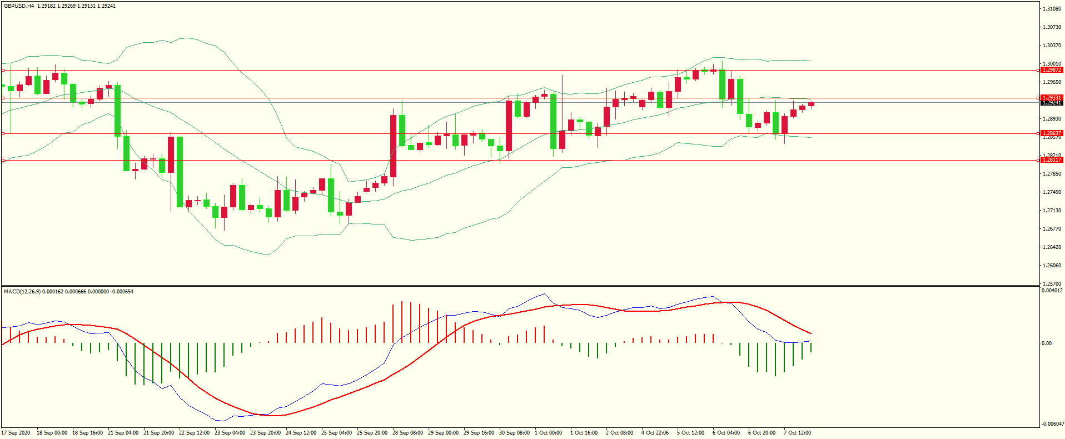This screenshot has width=1065, height=439.
Task: Click the 1.31080 price scale label
Action: [1052, 9]
